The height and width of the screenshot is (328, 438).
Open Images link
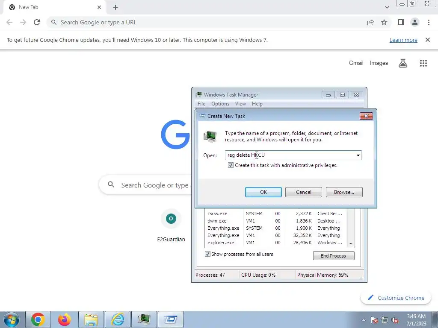tap(379, 63)
